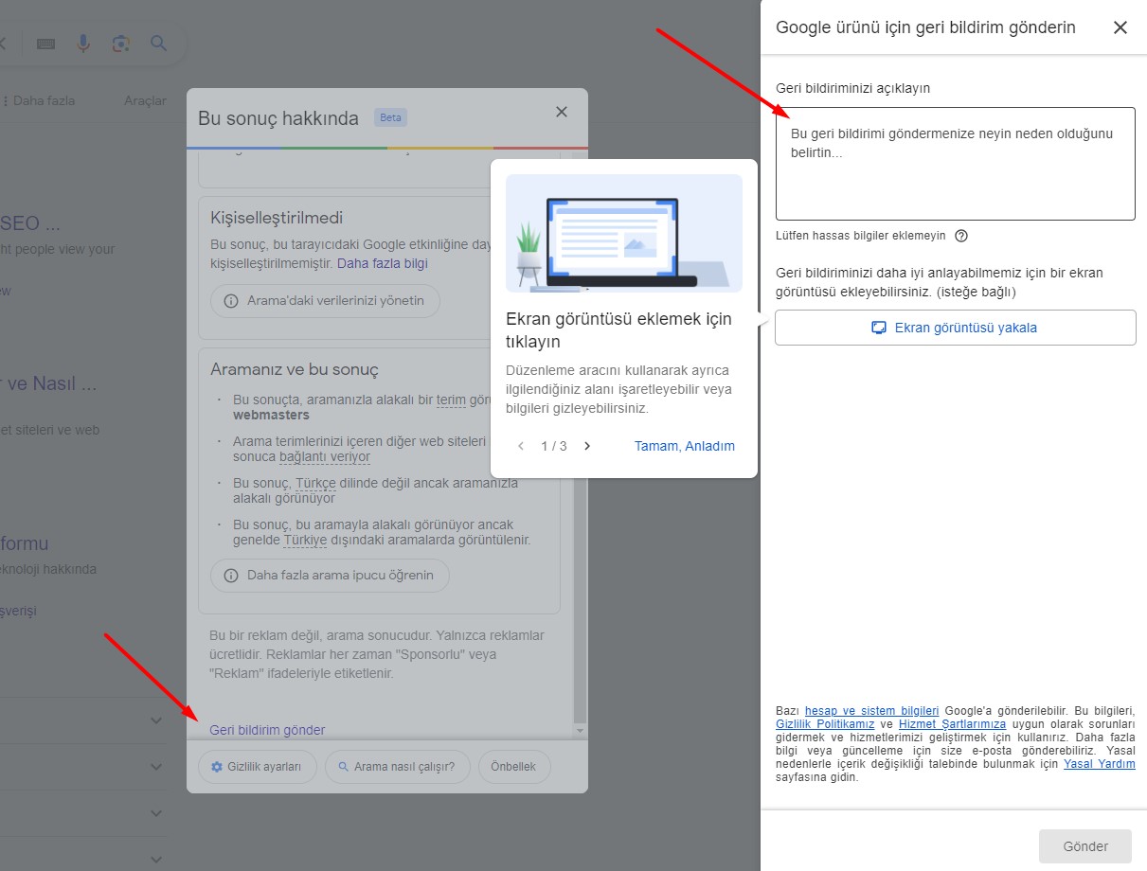The height and width of the screenshot is (871, 1147).
Task: Click the 'Lütfen hassas bilgiler eklemeyin' text
Action: pyautogui.click(x=860, y=236)
